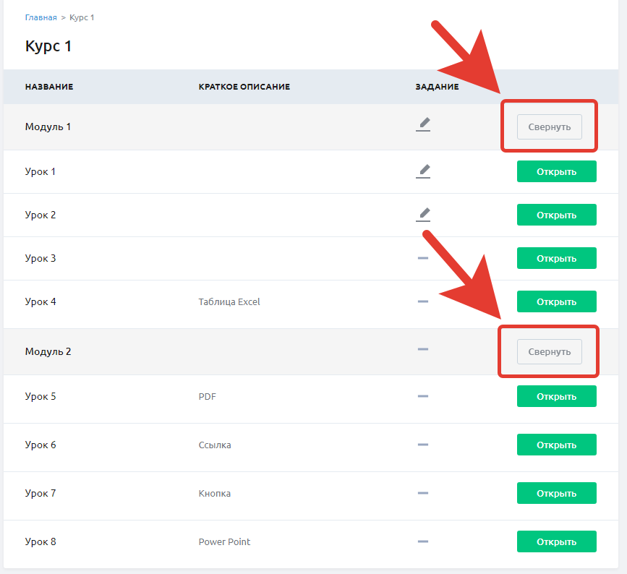The image size is (627, 574).
Task: Go to Главная via the breadcrumb link
Action: pos(40,17)
